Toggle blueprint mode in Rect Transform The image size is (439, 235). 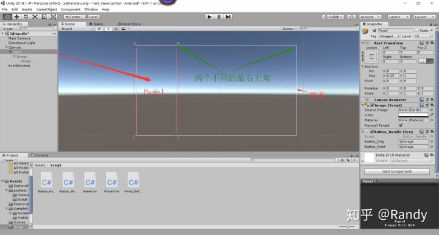click(x=423, y=61)
